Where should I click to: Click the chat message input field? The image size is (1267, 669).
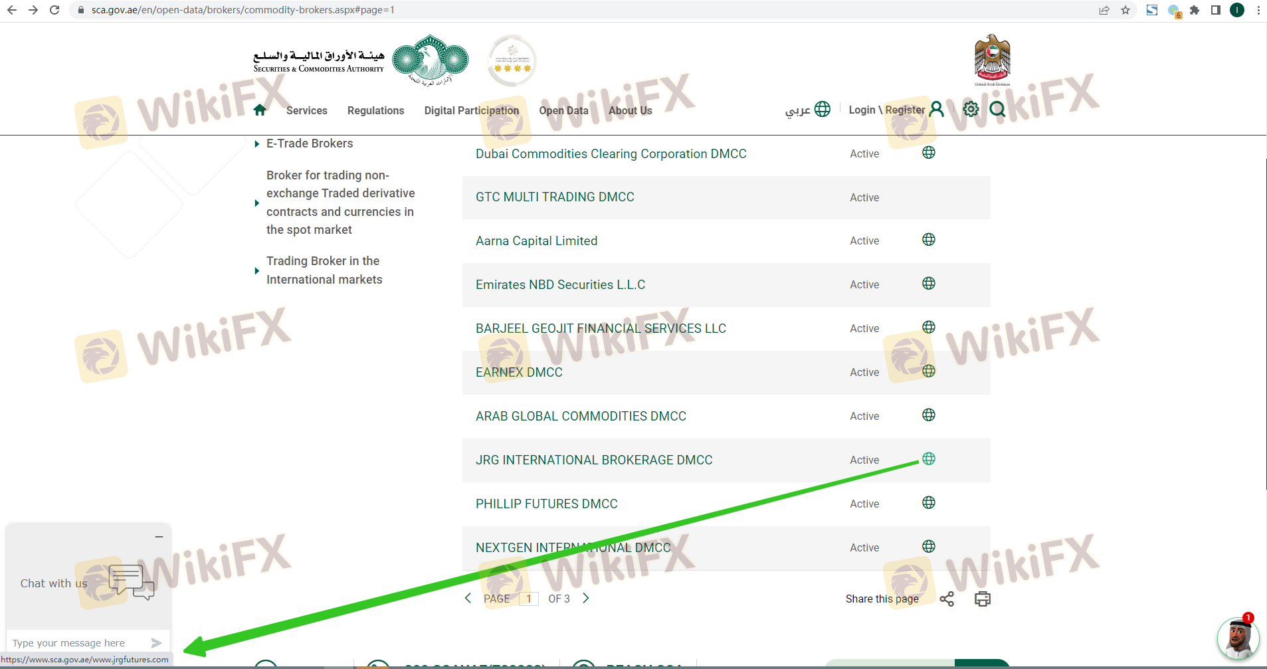[x=80, y=643]
